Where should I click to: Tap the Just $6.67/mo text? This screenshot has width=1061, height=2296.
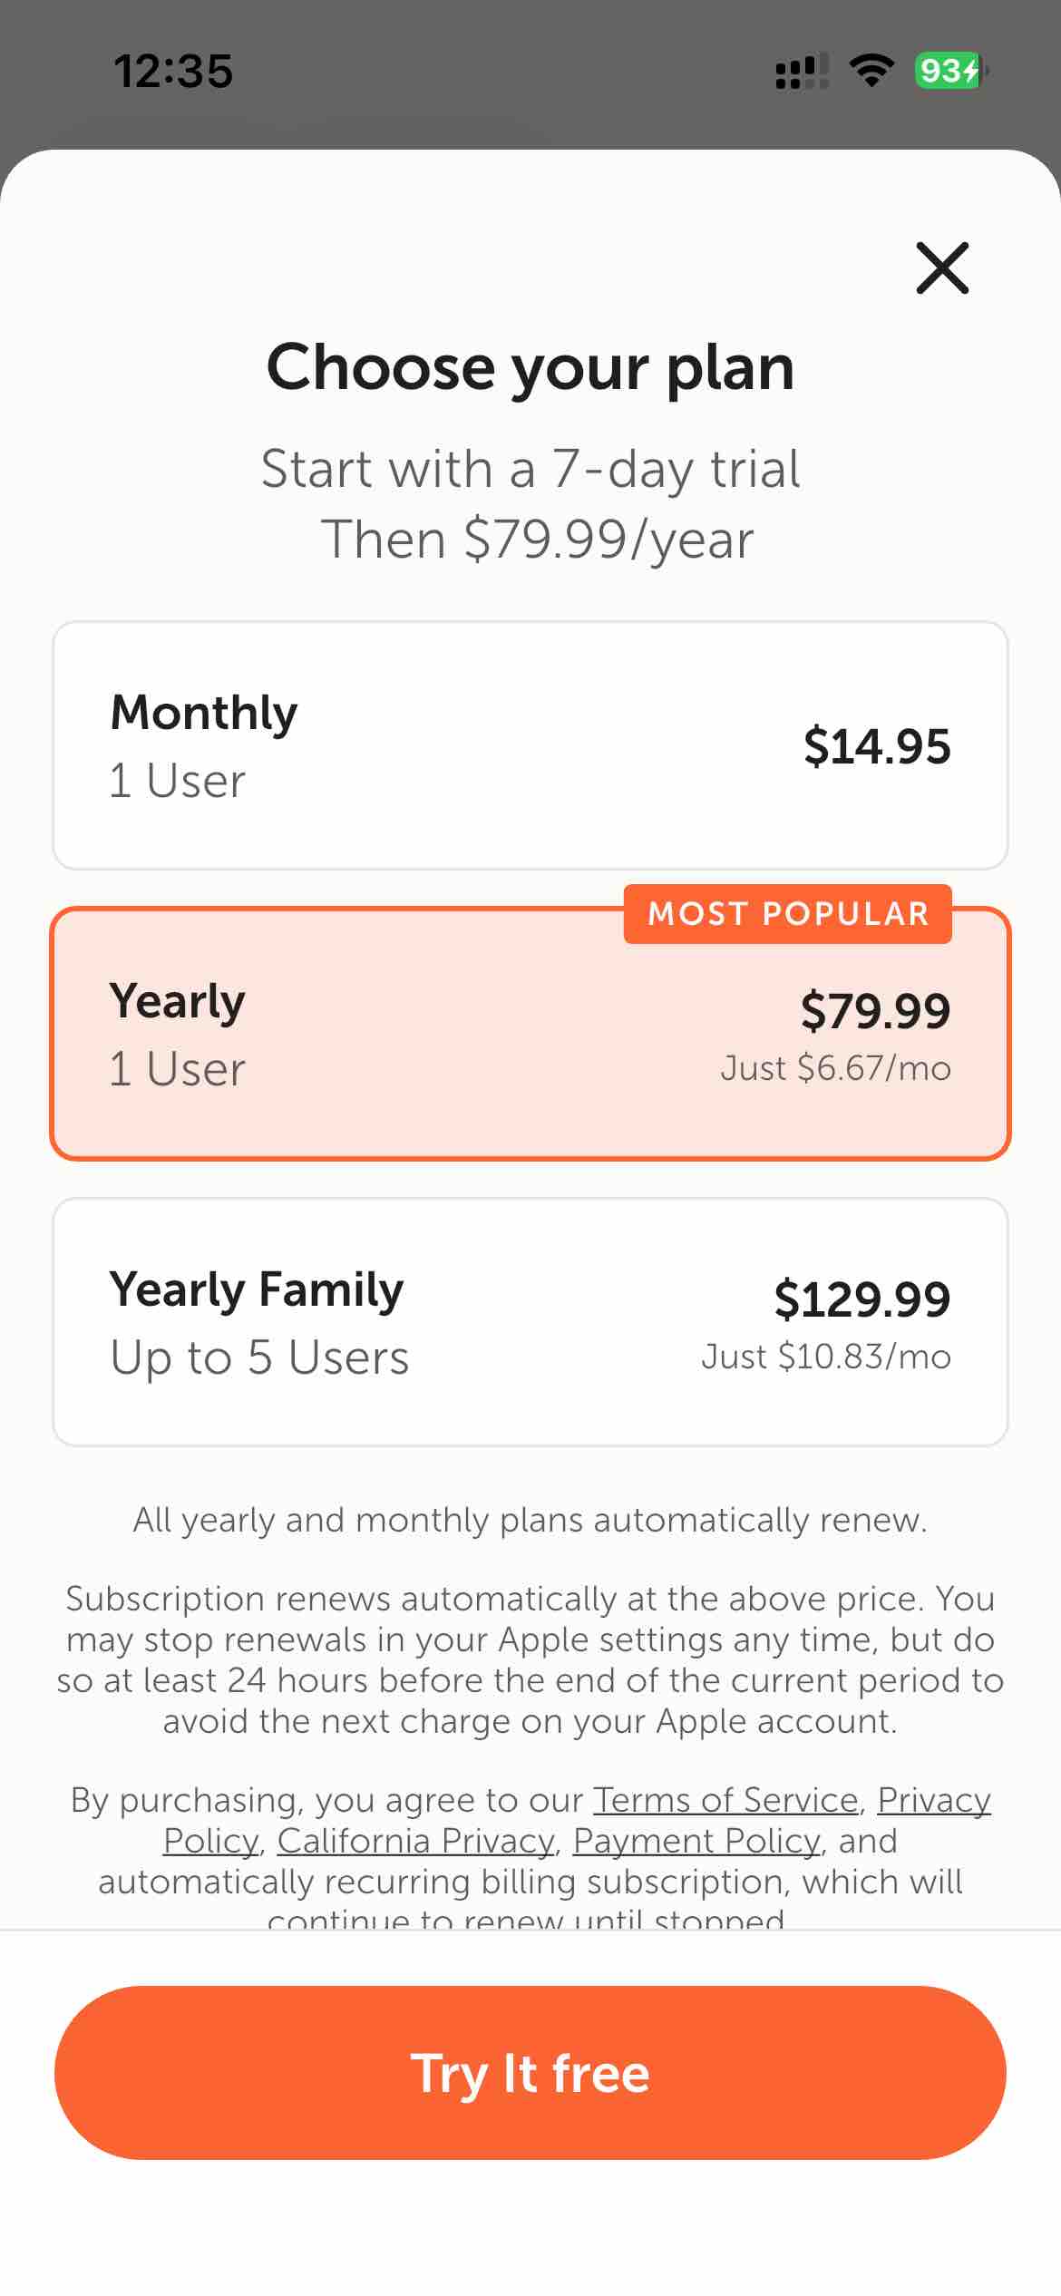[835, 1068]
